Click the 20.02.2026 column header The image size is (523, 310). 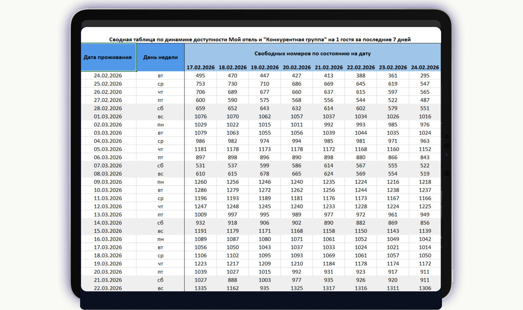(297, 67)
